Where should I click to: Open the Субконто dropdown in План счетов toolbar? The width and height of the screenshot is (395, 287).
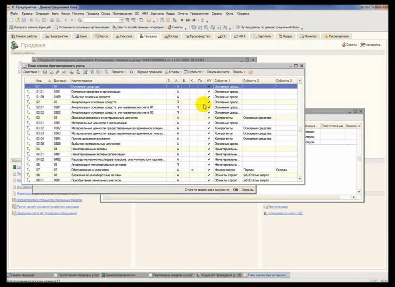point(194,72)
